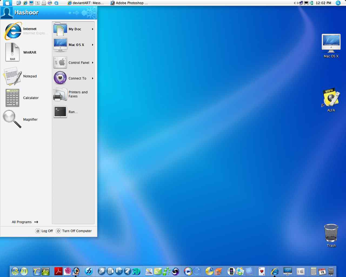This screenshot has width=346, height=277.
Task: Open the 3D icon in the dock
Action: (136, 271)
